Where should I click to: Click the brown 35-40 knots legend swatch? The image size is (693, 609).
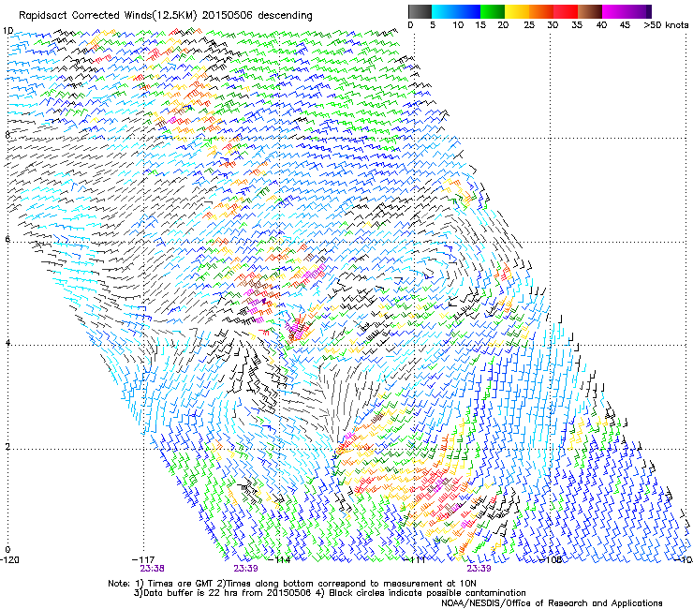(x=590, y=11)
